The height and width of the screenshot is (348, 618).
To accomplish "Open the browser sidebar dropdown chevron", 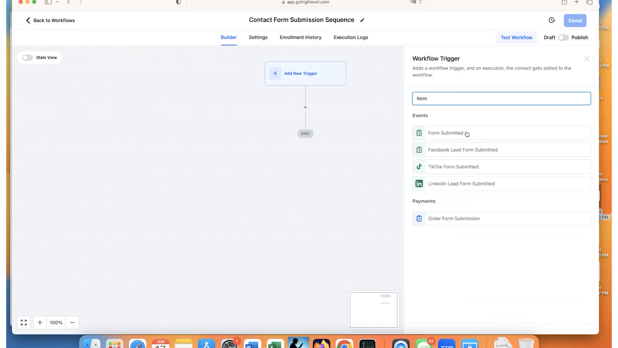I will (x=57, y=2).
